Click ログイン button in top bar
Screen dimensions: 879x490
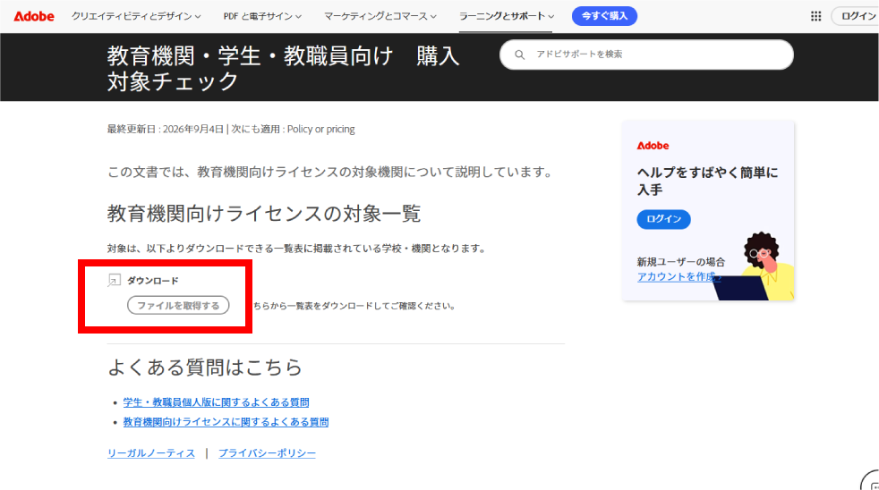point(857,16)
